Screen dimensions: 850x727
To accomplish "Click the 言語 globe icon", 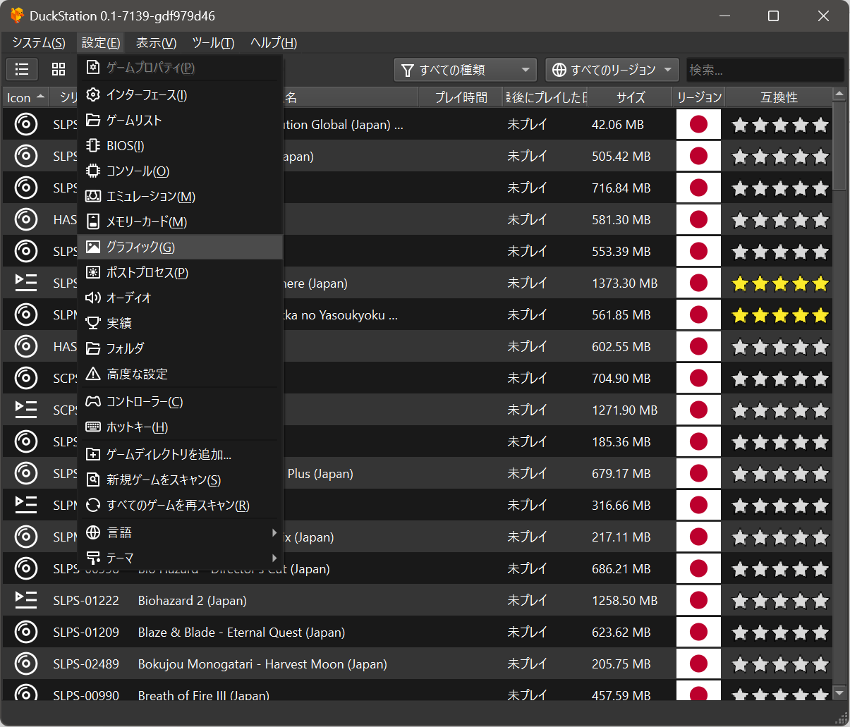I will (x=93, y=532).
